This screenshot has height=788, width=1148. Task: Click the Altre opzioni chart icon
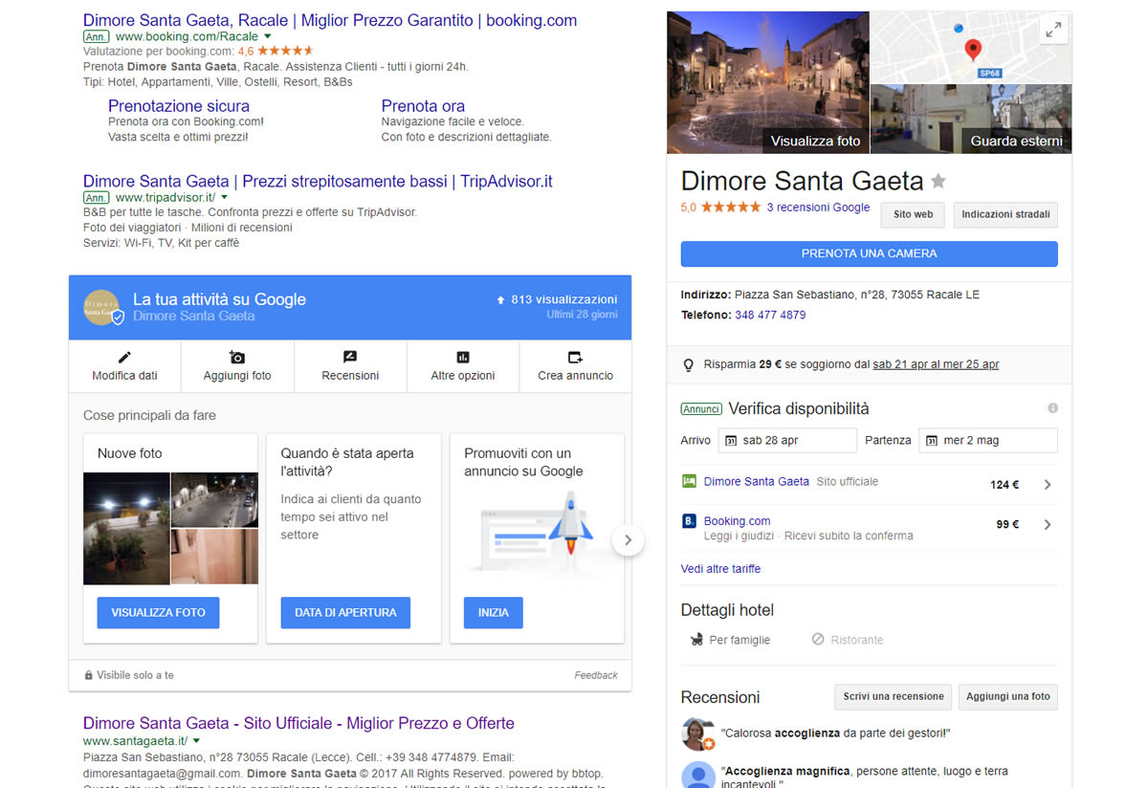point(463,357)
